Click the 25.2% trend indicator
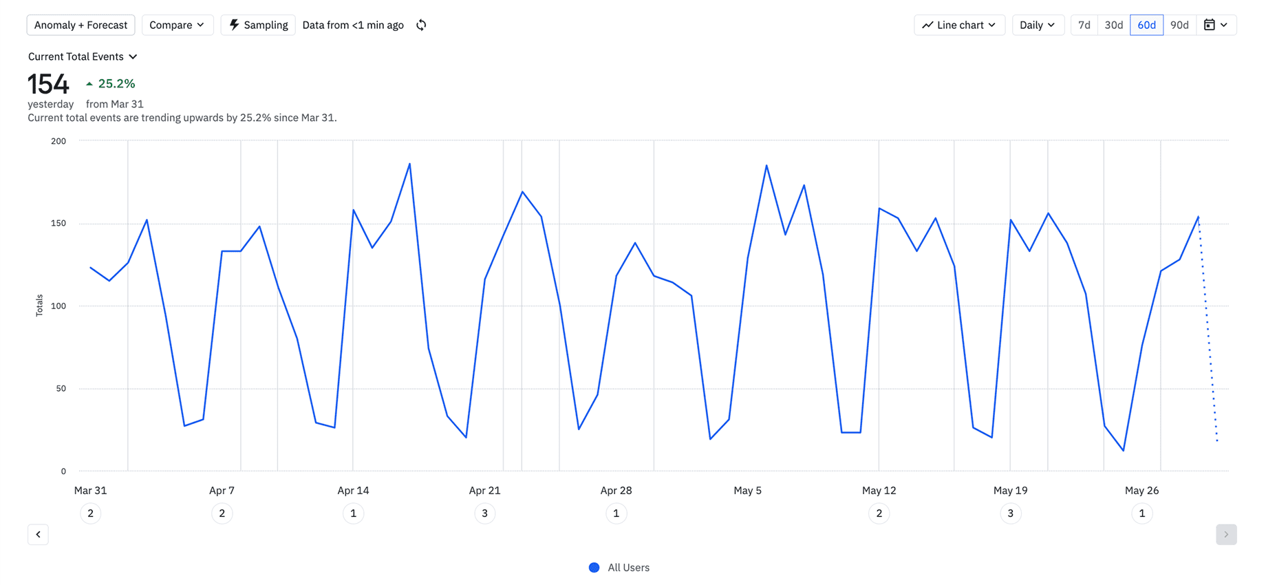Image resolution: width=1266 pixels, height=585 pixels. pyautogui.click(x=110, y=83)
